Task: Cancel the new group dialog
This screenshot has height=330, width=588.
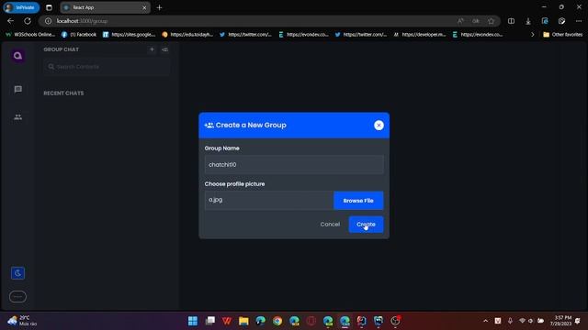Action: [330, 224]
